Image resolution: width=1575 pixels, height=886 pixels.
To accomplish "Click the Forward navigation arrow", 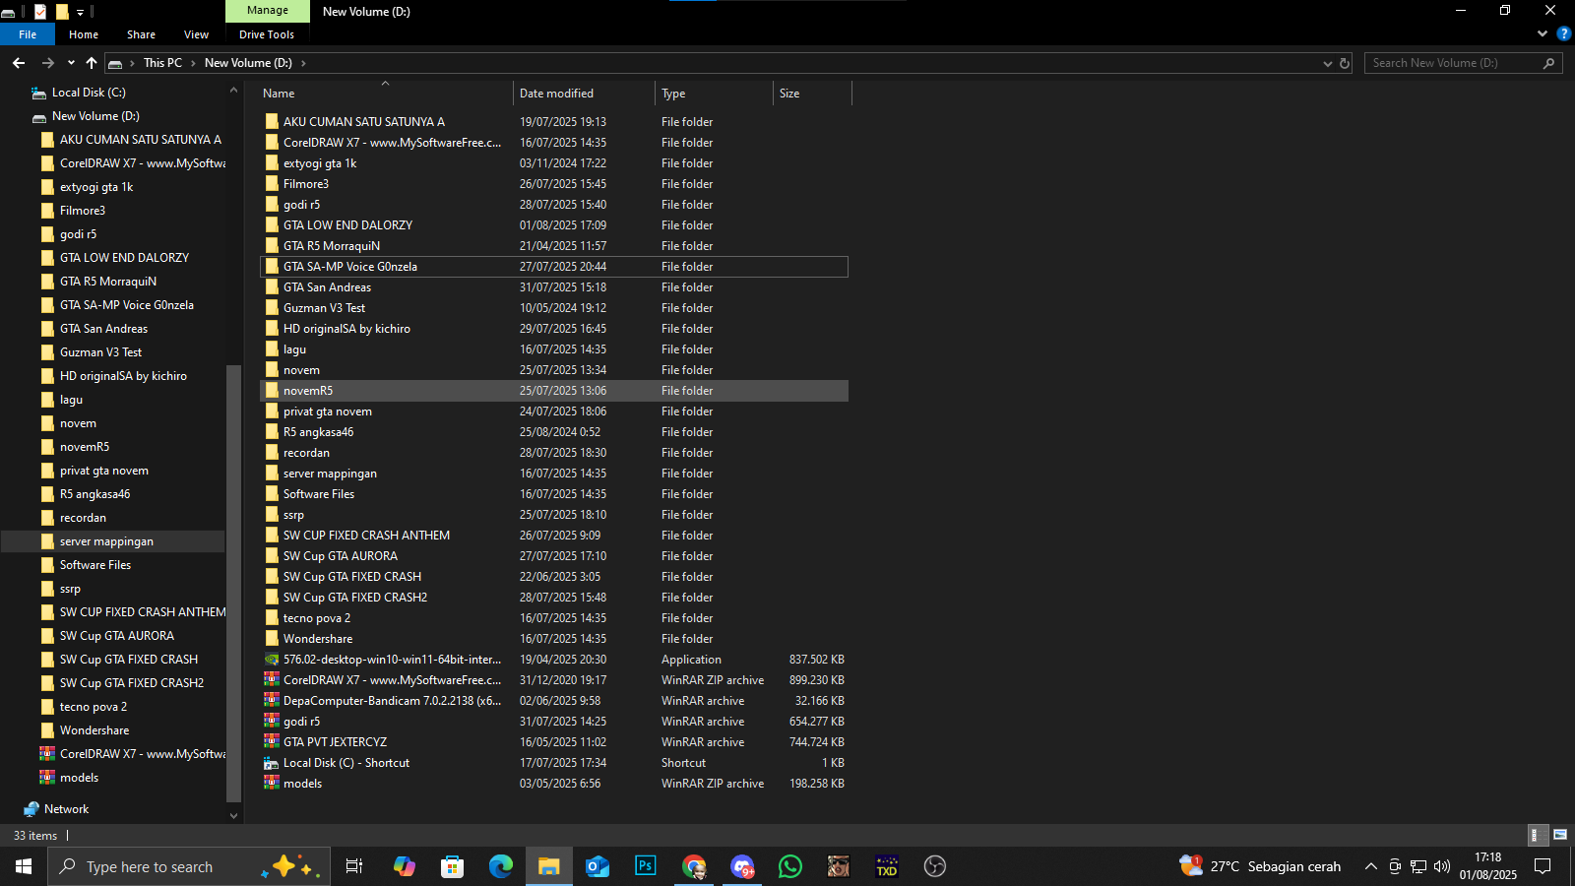I will [47, 63].
